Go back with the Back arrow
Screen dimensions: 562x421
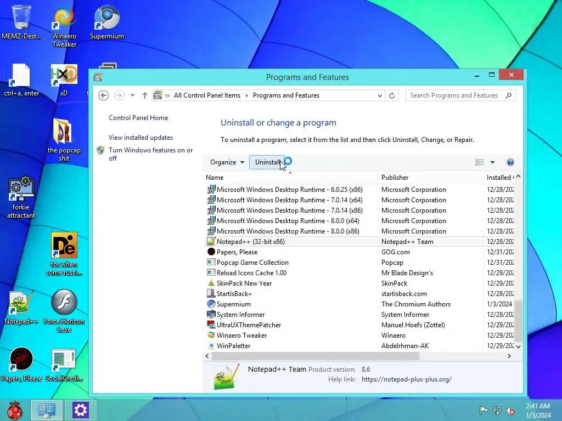[104, 95]
